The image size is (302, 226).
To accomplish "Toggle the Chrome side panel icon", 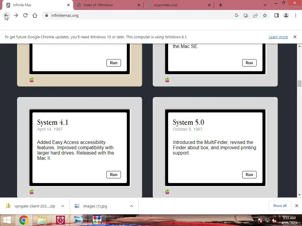I will coord(277,15).
